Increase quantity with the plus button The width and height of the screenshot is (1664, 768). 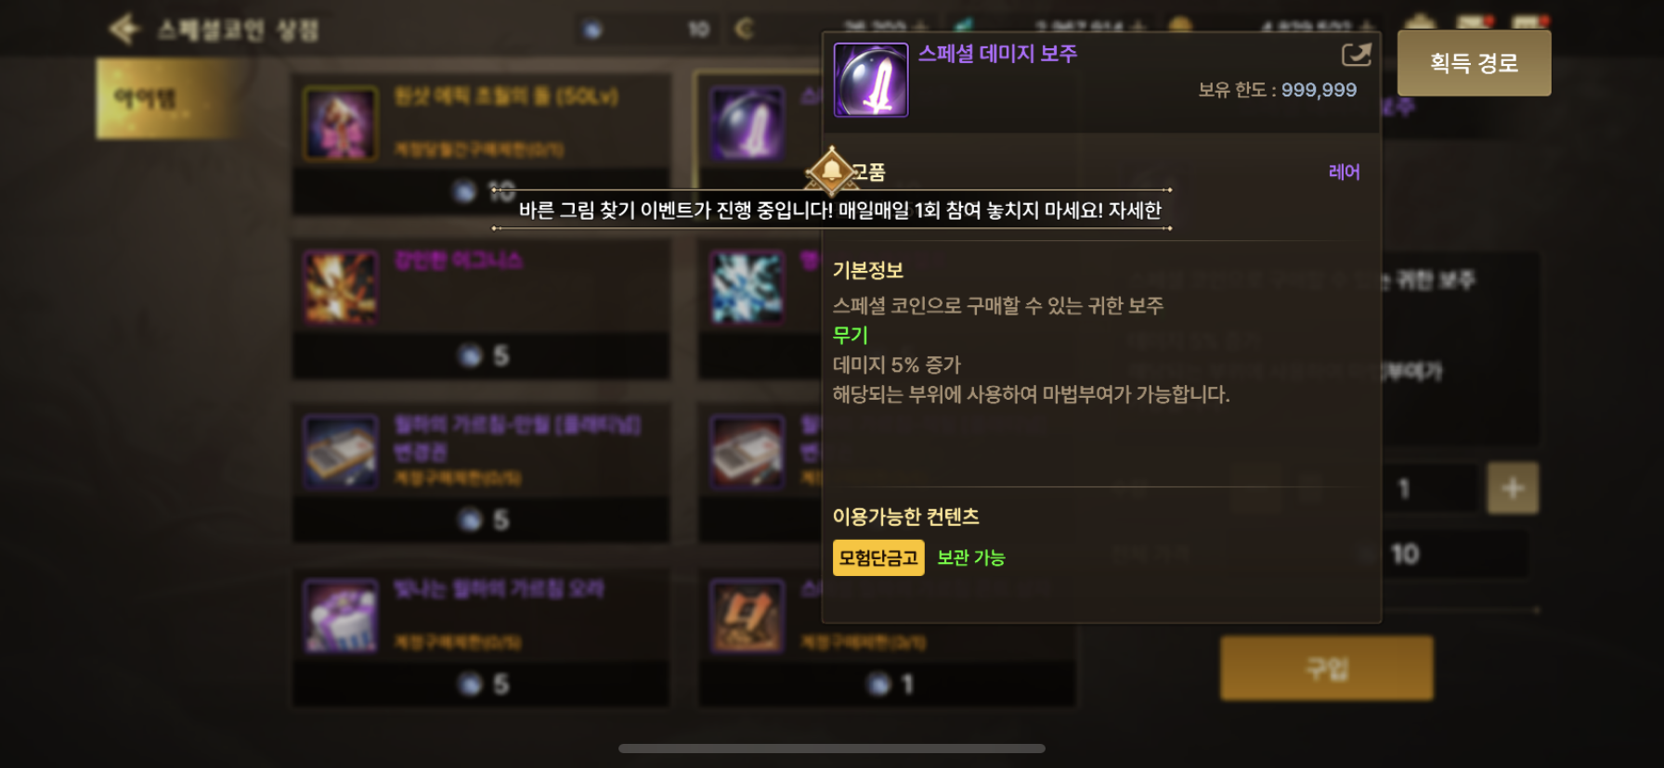1513,488
